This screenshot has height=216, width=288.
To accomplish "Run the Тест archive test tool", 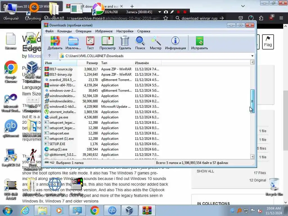I will click(x=90, y=43).
